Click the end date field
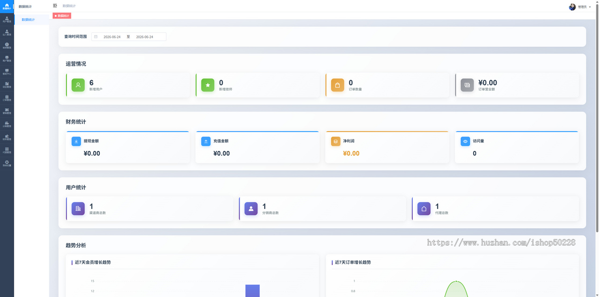The image size is (599, 297). (x=145, y=37)
